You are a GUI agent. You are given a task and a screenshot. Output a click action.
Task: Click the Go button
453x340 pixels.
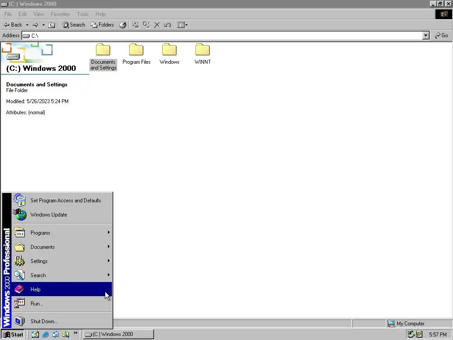(x=441, y=35)
